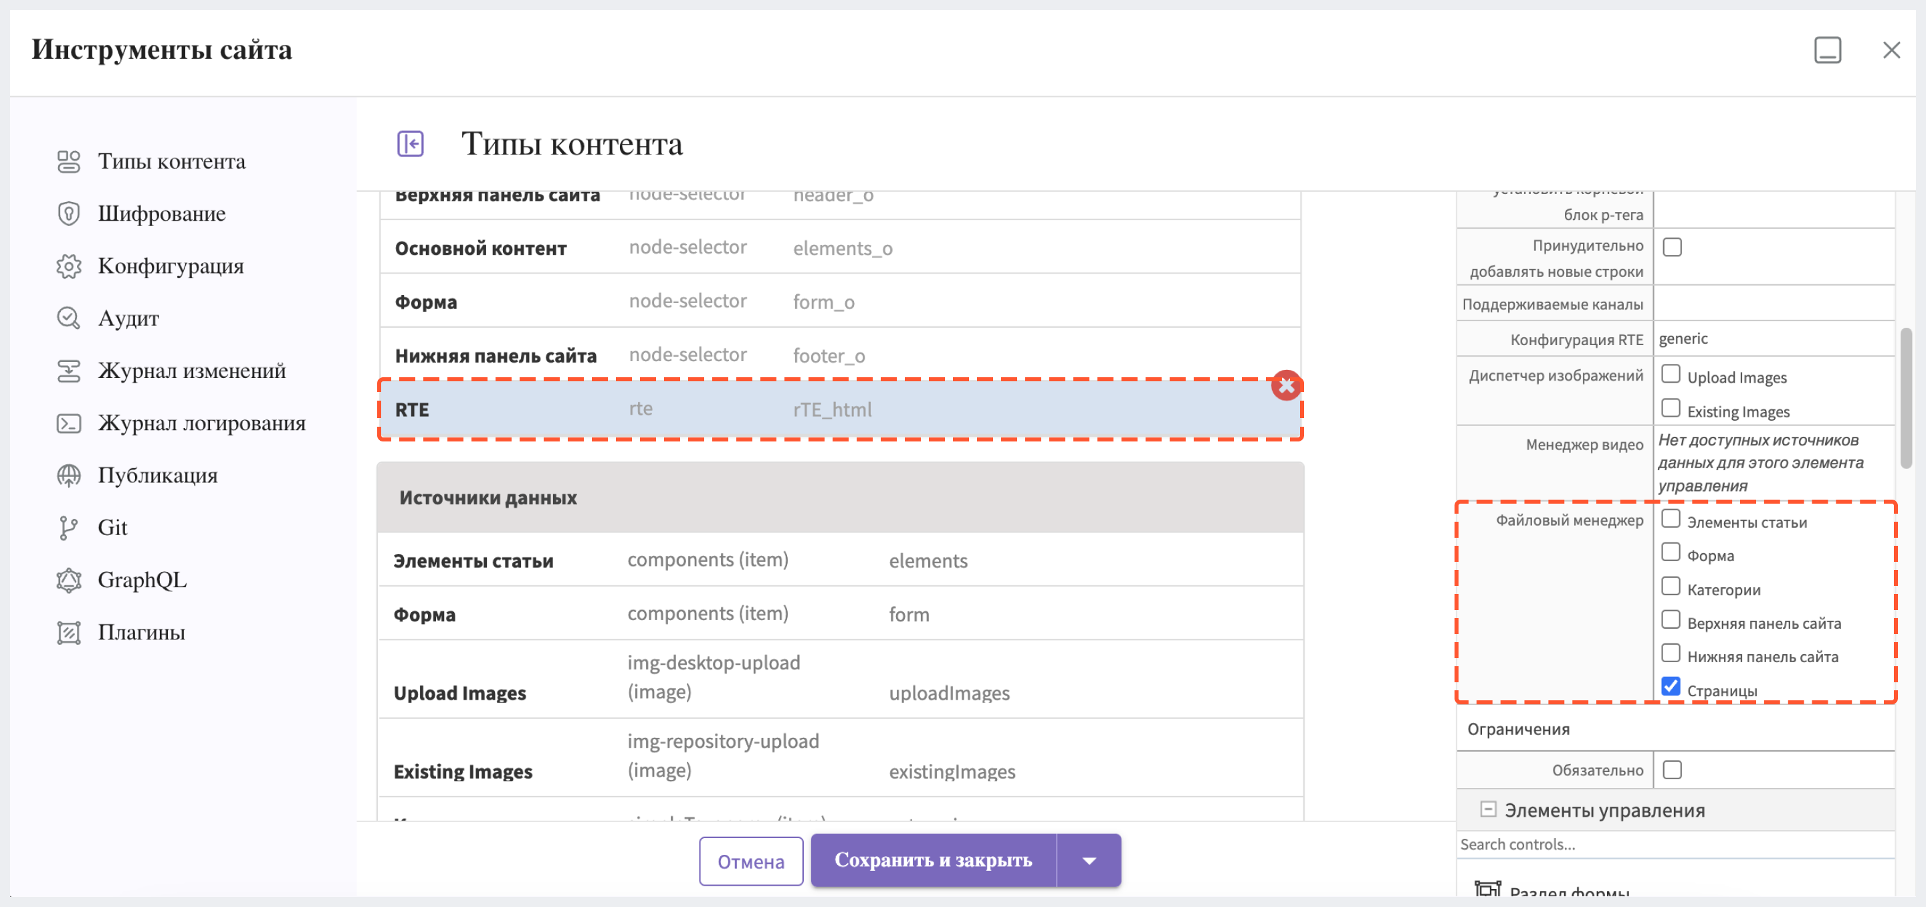Edit Конфигурация RTE value generic
Viewport: 1926px width, 907px height.
tap(1773, 338)
